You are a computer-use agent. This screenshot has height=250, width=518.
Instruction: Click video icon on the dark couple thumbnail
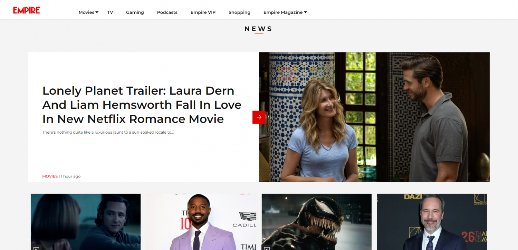36,247
